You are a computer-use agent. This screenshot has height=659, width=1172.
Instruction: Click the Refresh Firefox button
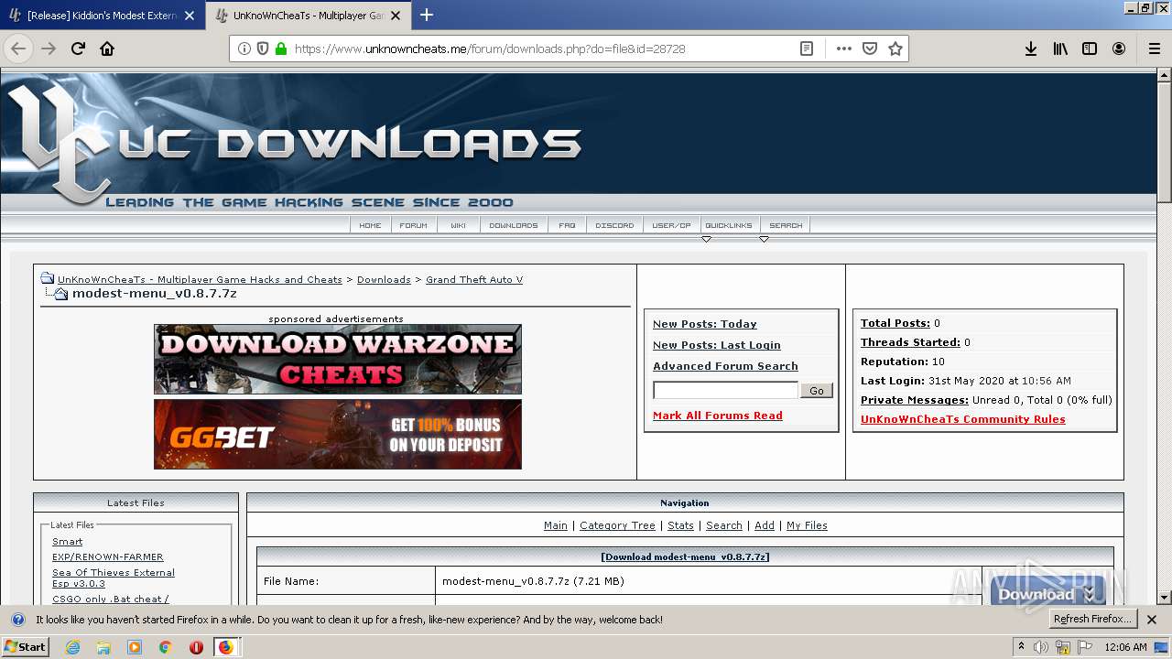coord(1093,620)
